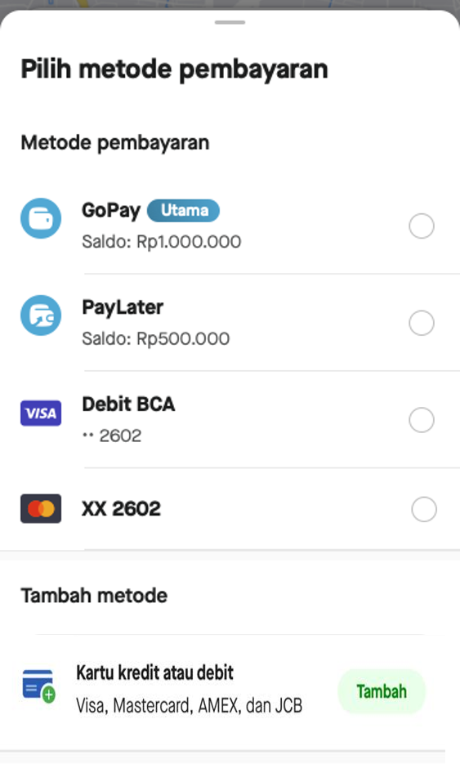Choose the PayLater payment method label
The image size is (460, 764).
point(123,307)
